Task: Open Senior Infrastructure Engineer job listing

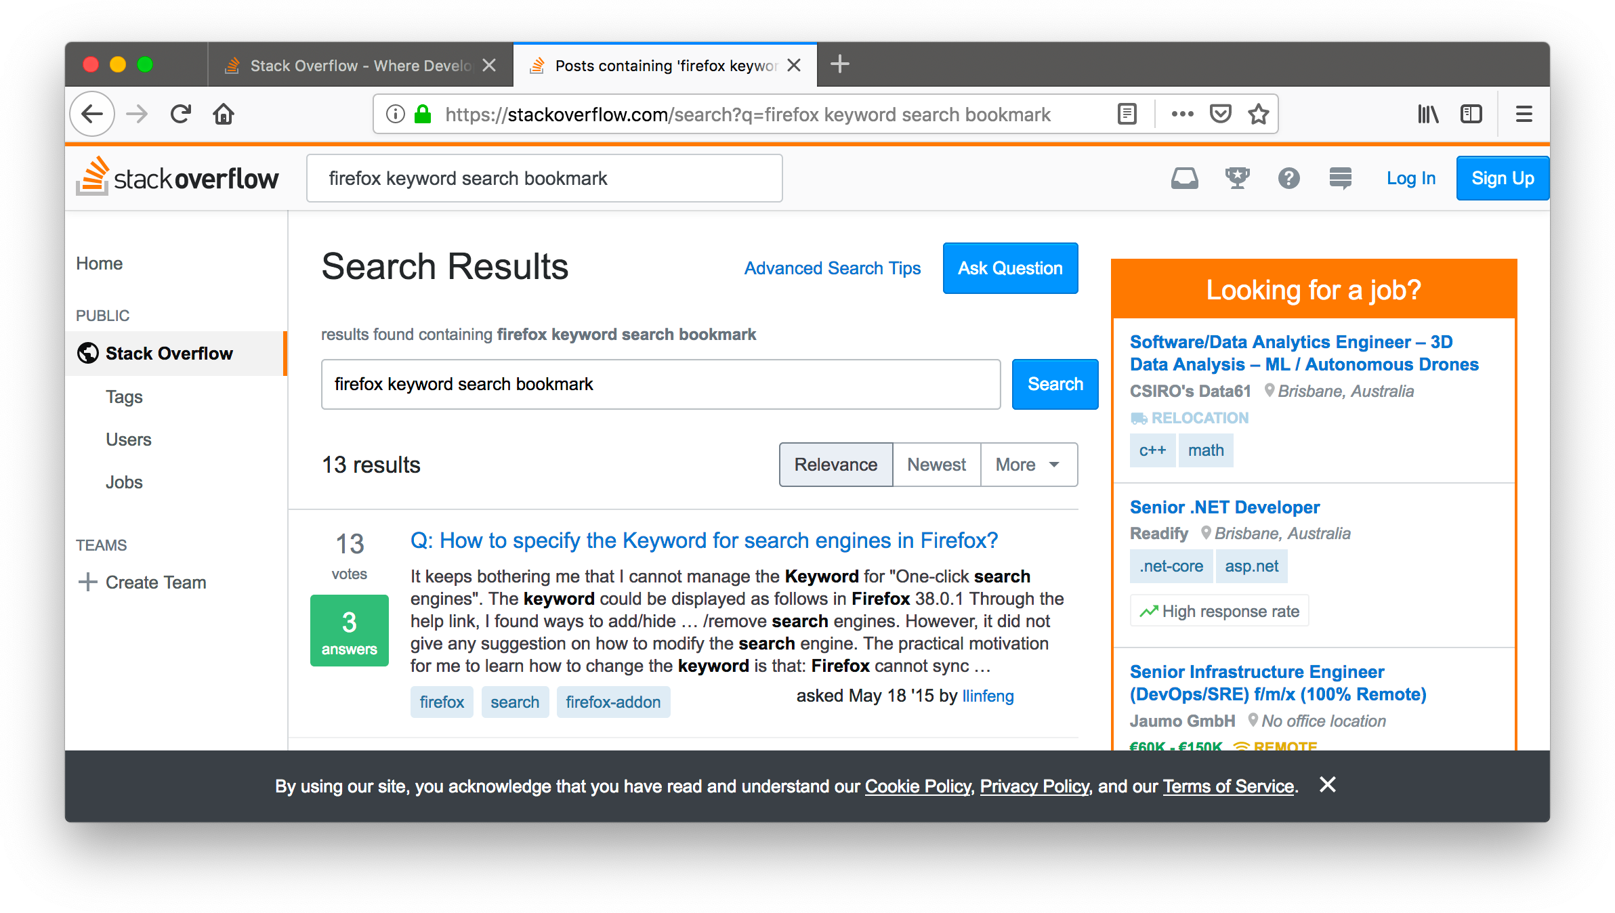Action: click(1278, 683)
